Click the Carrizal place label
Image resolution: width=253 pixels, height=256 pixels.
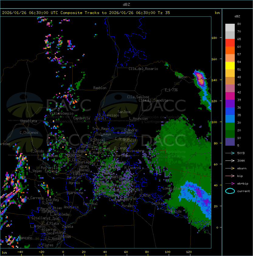pyautogui.click(x=90, y=204)
